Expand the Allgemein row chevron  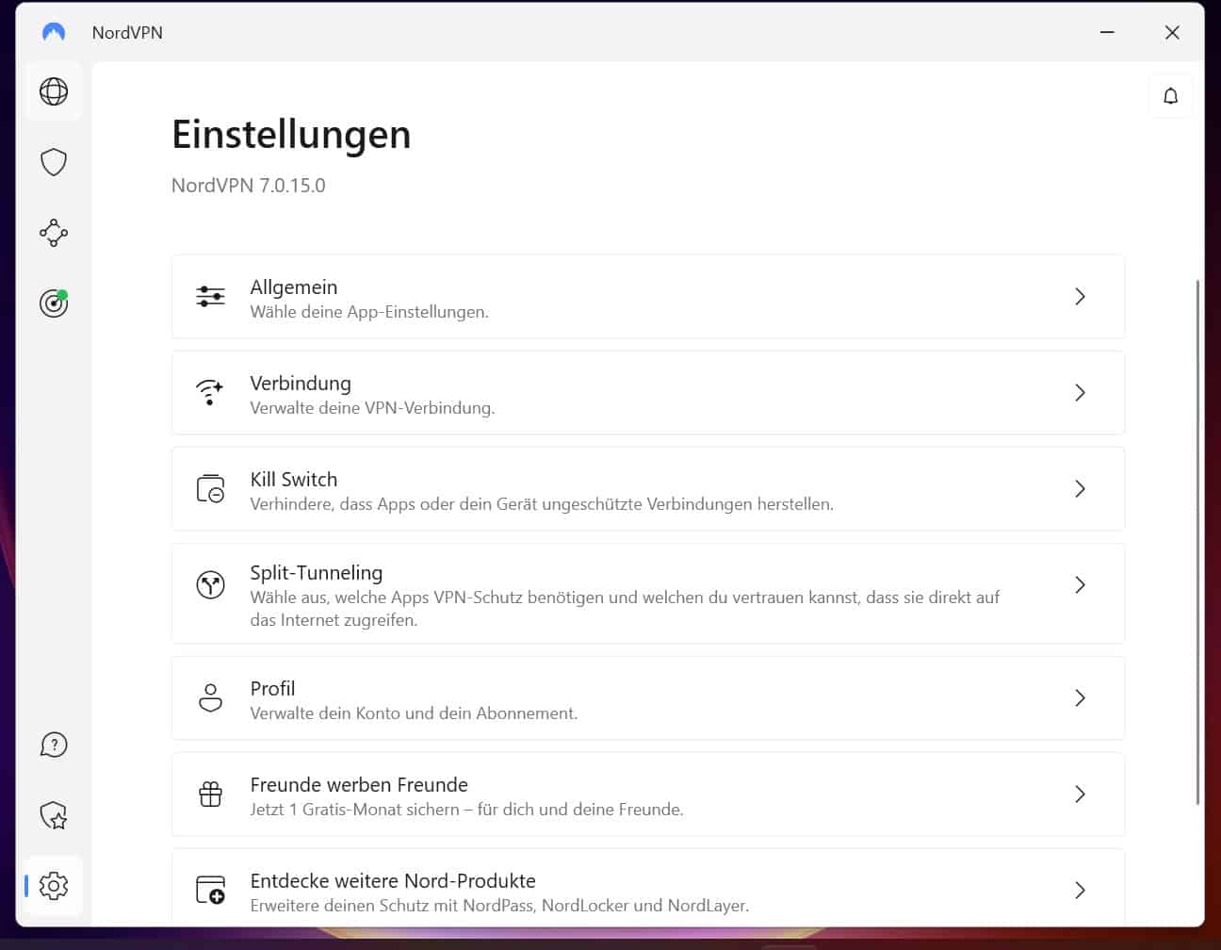pos(1080,297)
